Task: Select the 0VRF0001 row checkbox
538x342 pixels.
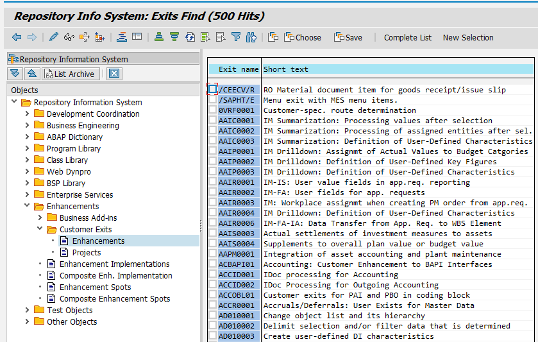Action: point(212,110)
